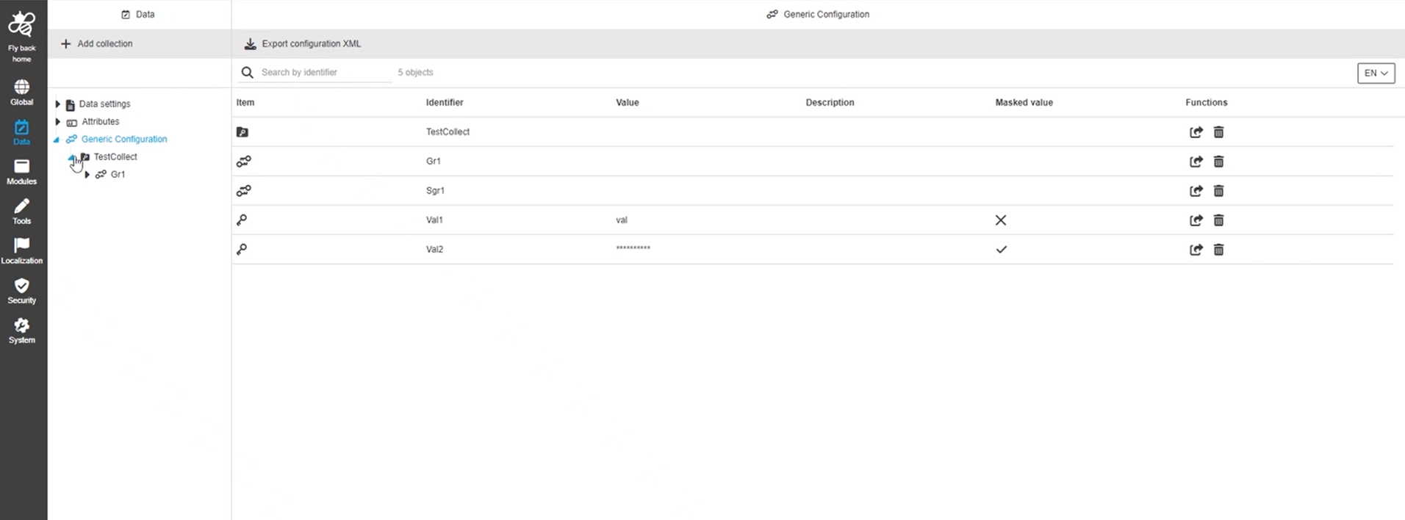Expand the Gr1 tree node
Screen dimensions: 1405x520
pos(87,175)
